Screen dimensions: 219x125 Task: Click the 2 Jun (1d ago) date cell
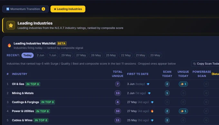tap(137, 93)
